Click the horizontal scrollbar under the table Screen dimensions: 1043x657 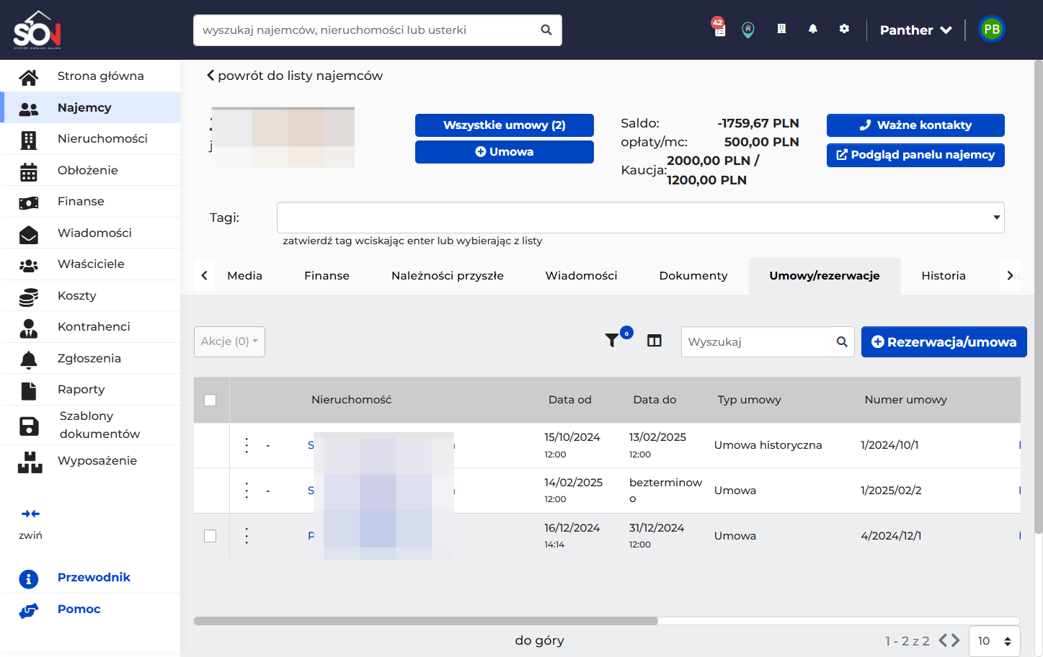click(x=426, y=621)
